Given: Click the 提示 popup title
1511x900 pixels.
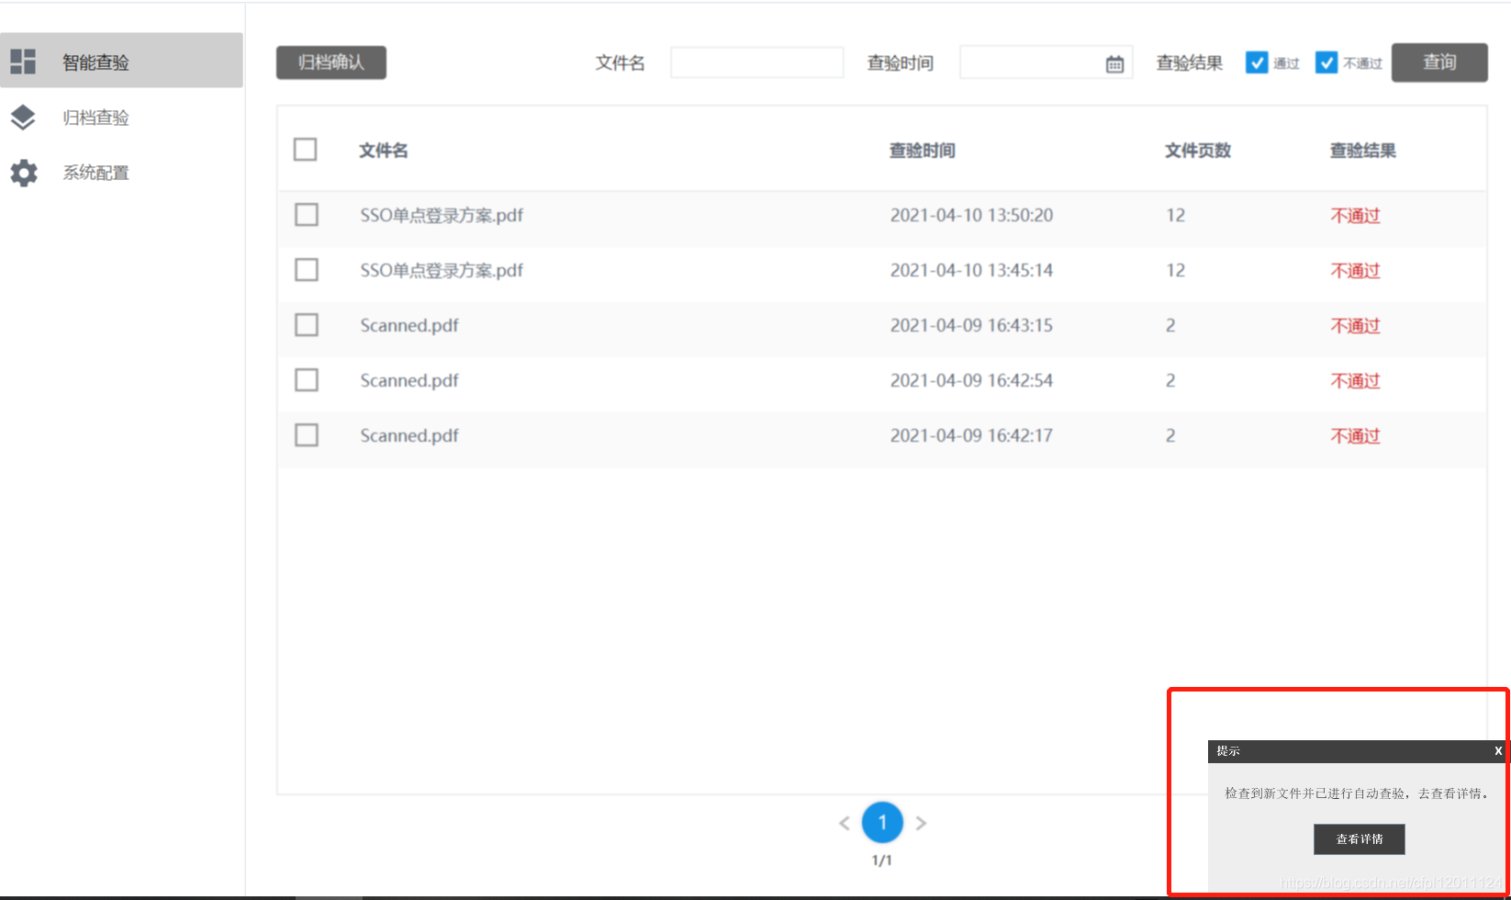Looking at the screenshot, I should click(1228, 751).
